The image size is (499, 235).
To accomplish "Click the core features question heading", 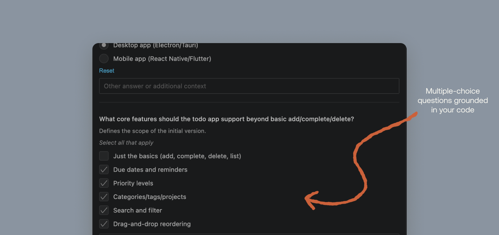I will coord(226,119).
